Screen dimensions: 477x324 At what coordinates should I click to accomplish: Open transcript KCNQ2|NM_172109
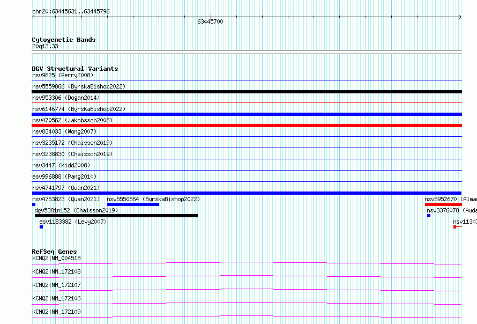(x=57, y=312)
